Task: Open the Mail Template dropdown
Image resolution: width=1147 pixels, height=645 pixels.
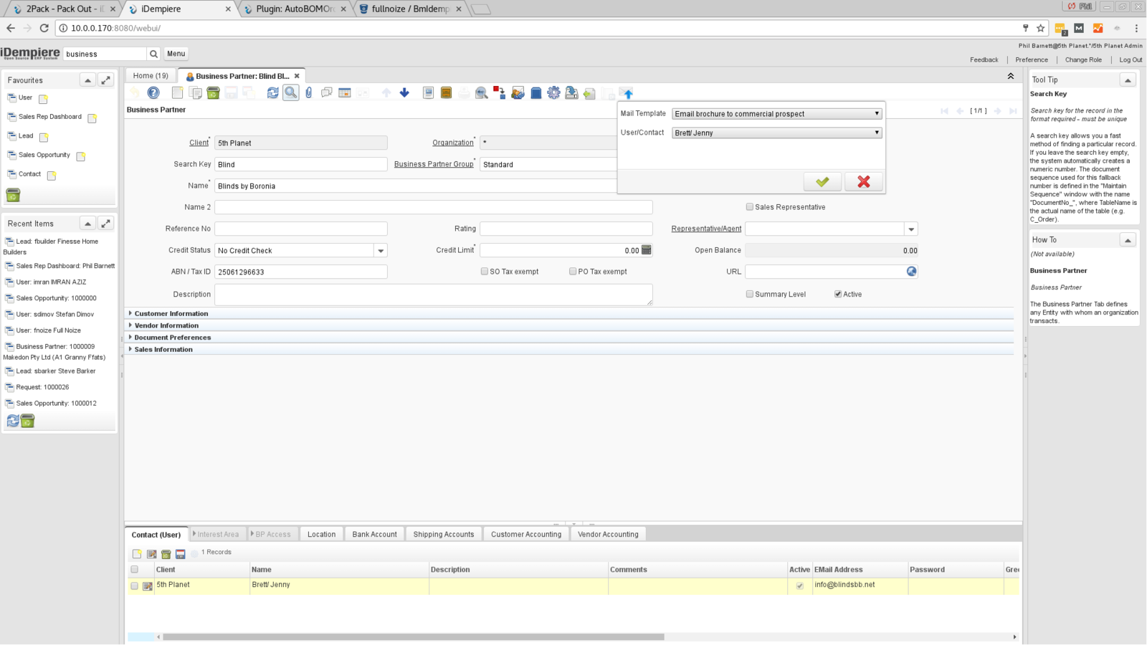Action: click(x=777, y=114)
